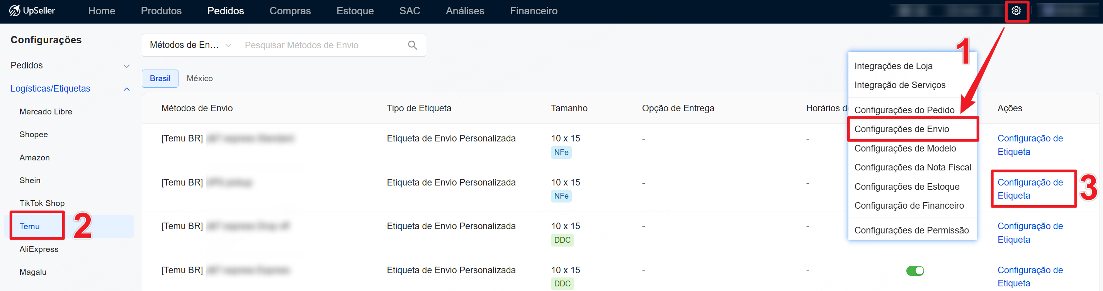This screenshot has width=1103, height=291.
Task: Open the Métodos de Envio dropdown
Action: 190,45
